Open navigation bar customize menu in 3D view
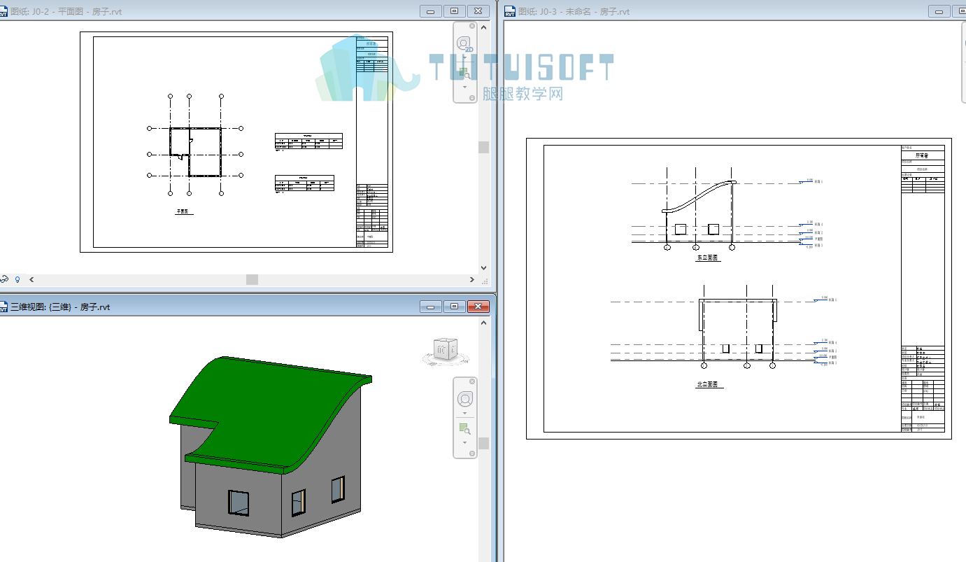The image size is (966, 562). (x=472, y=454)
